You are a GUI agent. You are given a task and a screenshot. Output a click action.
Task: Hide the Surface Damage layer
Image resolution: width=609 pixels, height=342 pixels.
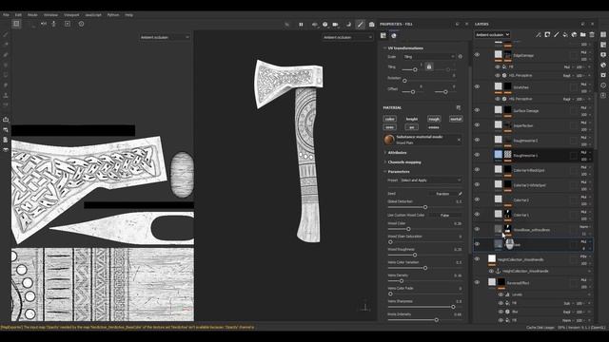477,110
